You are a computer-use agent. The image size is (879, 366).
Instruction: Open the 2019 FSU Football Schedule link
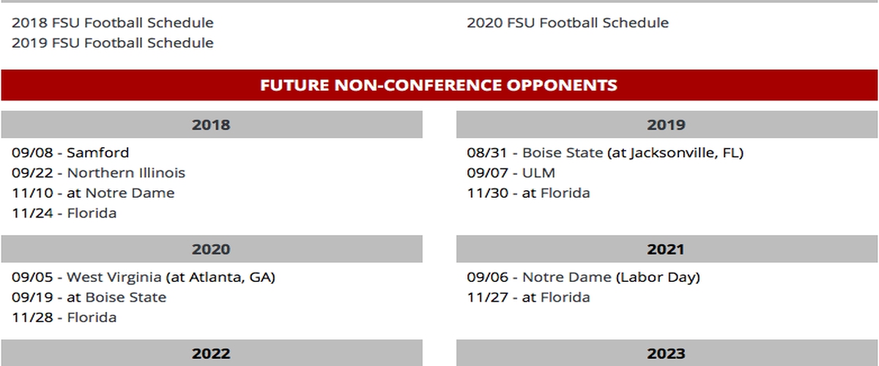[113, 42]
